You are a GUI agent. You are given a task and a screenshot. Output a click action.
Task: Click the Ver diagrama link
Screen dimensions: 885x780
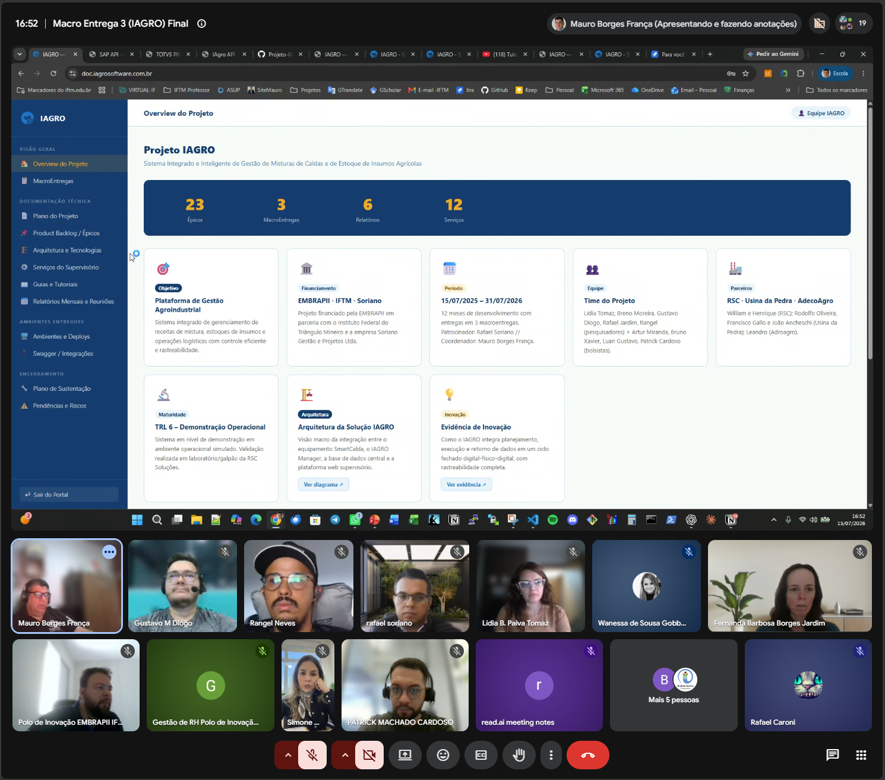[x=323, y=485]
